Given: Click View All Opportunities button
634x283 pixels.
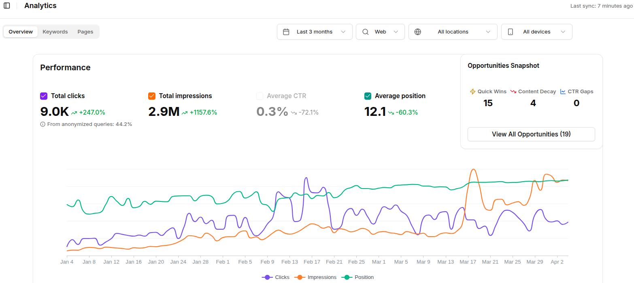Looking at the screenshot, I should (x=531, y=134).
